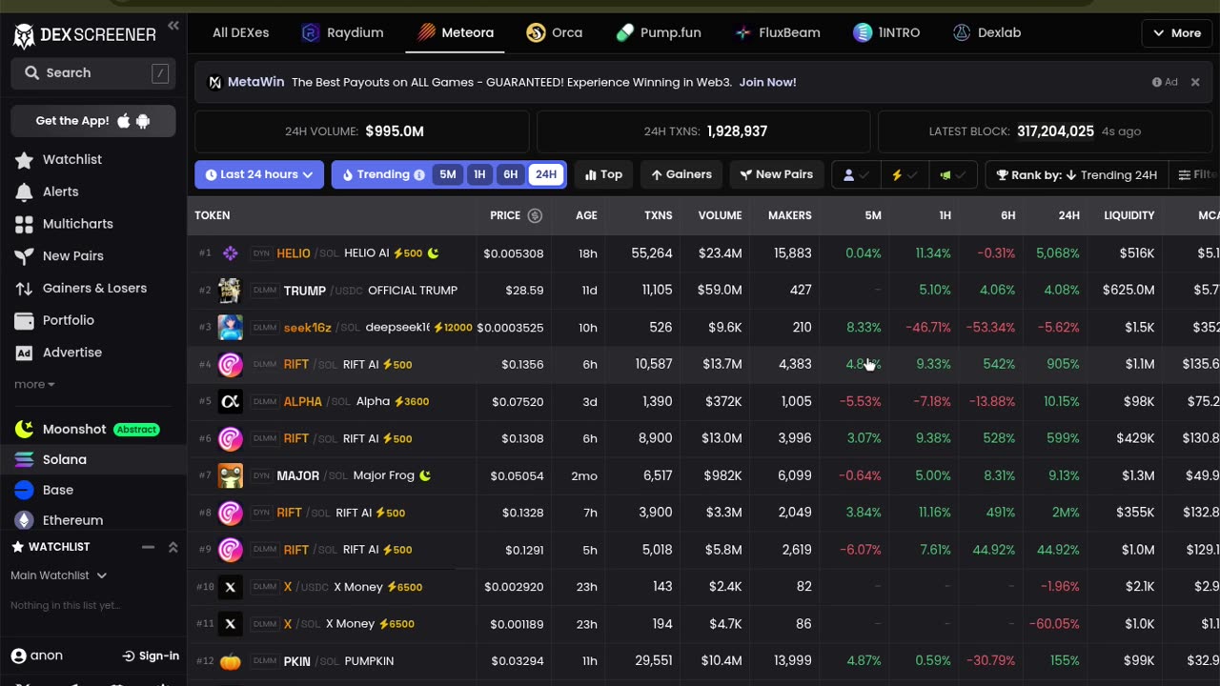Click boost 12000 badge on seek16z row
This screenshot has width=1220, height=686.
click(453, 328)
